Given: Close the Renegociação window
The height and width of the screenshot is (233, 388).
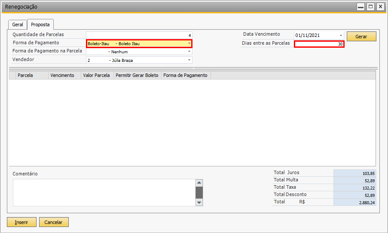Looking at the screenshot, I should tap(380, 7).
